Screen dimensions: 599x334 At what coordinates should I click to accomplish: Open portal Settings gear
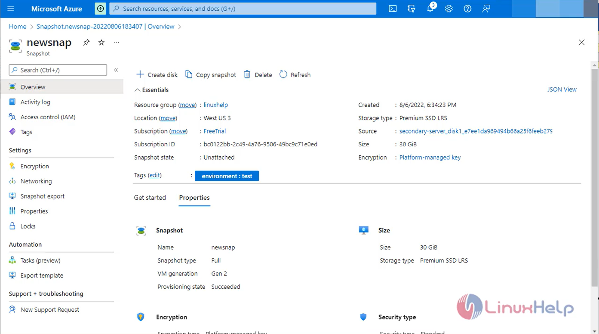449,9
